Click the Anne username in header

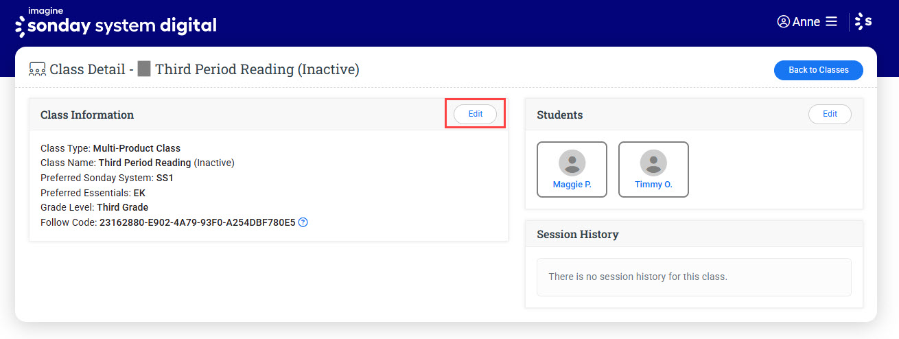806,22
